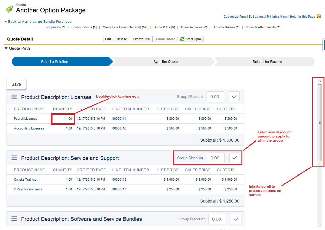Click the Licenses group list icon

(x=14, y=97)
